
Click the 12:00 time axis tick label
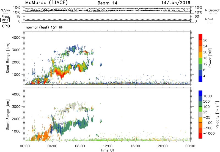[x=108, y=146]
